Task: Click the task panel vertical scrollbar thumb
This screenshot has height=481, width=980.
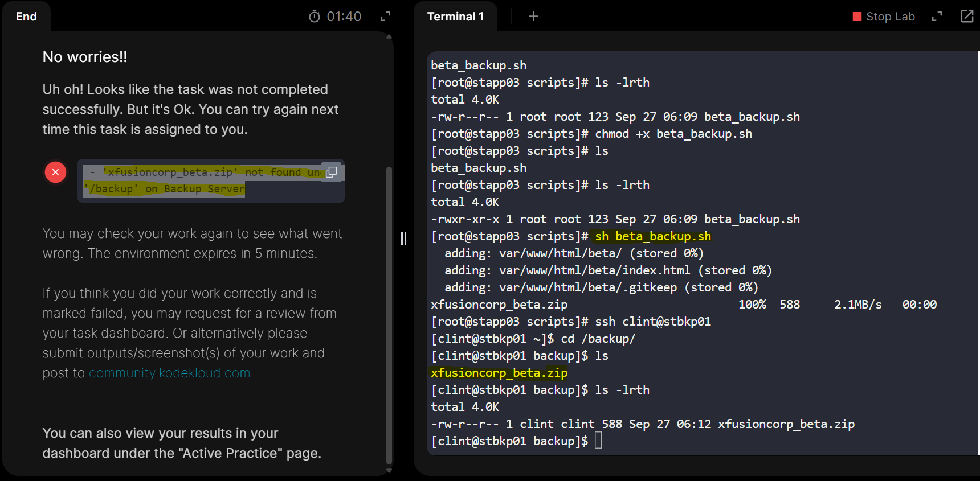Action: [389, 313]
